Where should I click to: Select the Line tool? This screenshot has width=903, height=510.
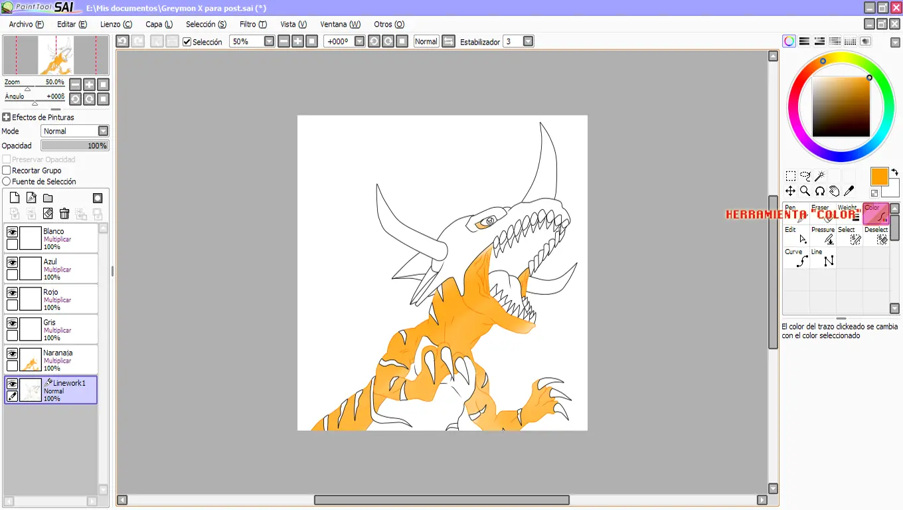pos(823,258)
